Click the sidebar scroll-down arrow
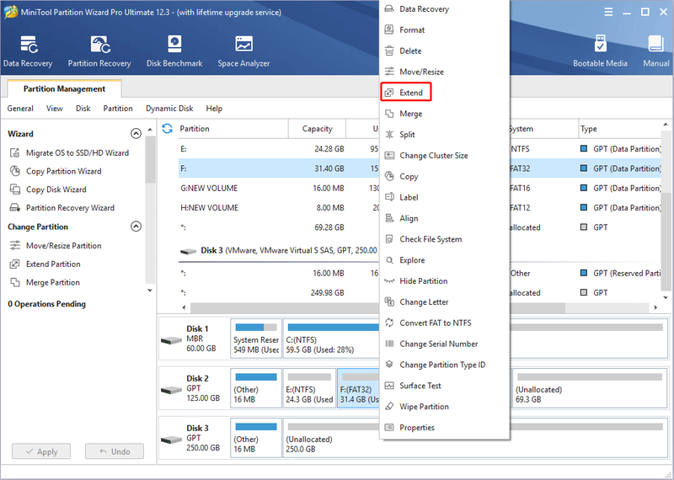674x480 pixels. pyautogui.click(x=150, y=291)
